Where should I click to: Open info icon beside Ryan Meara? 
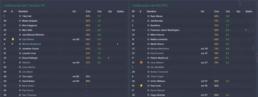[148, 16]
